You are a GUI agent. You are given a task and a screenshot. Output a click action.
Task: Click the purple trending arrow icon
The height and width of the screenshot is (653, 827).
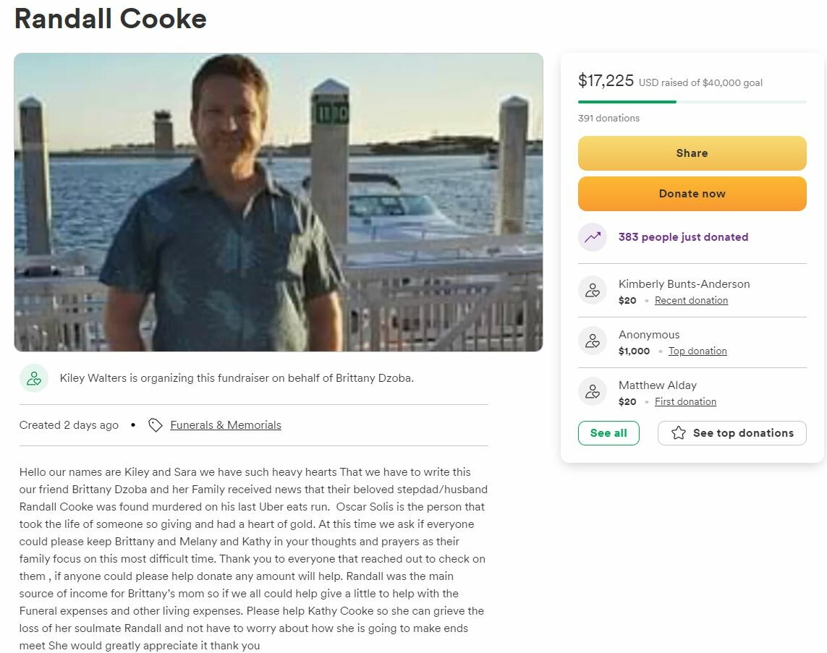tap(593, 236)
